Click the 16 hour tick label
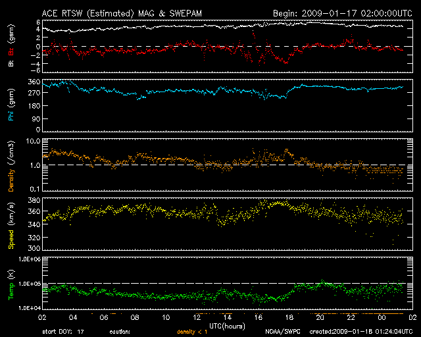421x337 pixels. 259,317
